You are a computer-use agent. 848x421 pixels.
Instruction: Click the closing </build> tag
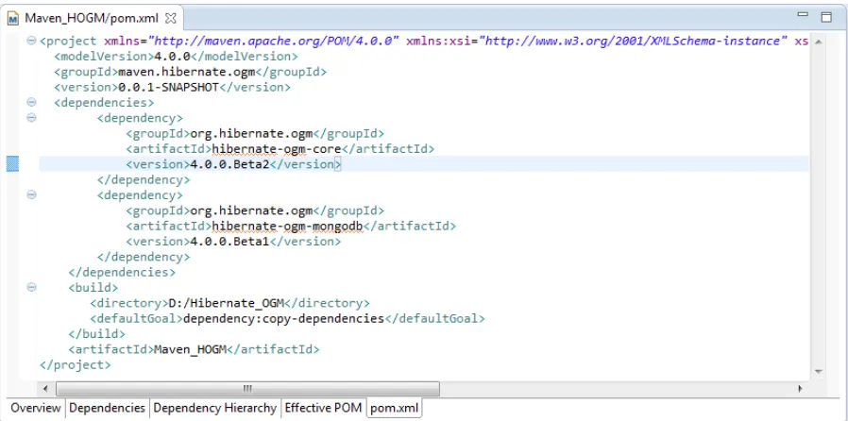(x=97, y=334)
